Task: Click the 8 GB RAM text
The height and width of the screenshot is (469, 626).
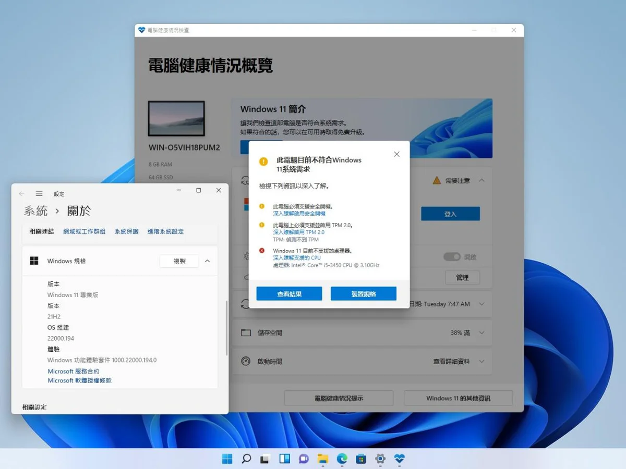Action: (160, 164)
